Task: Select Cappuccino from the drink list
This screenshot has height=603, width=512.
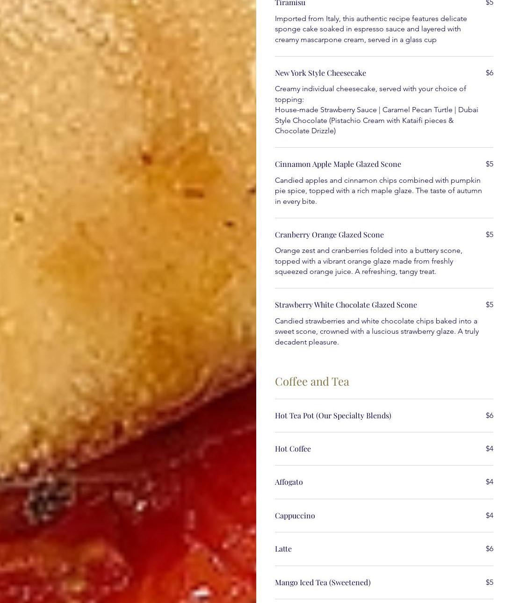Action: pos(295,516)
